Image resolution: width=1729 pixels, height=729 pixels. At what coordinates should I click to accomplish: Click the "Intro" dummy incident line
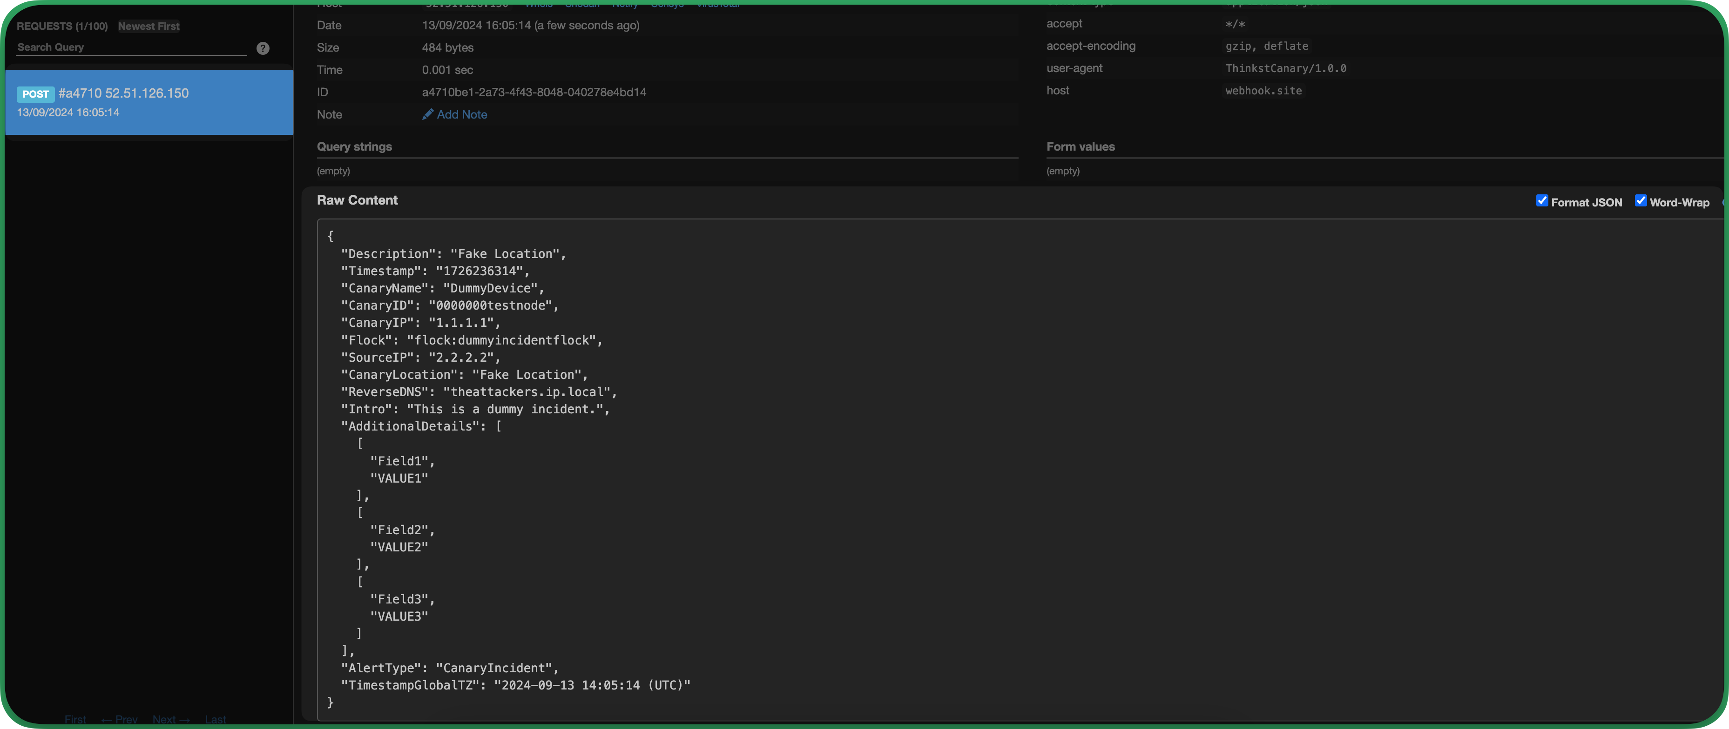coord(476,410)
